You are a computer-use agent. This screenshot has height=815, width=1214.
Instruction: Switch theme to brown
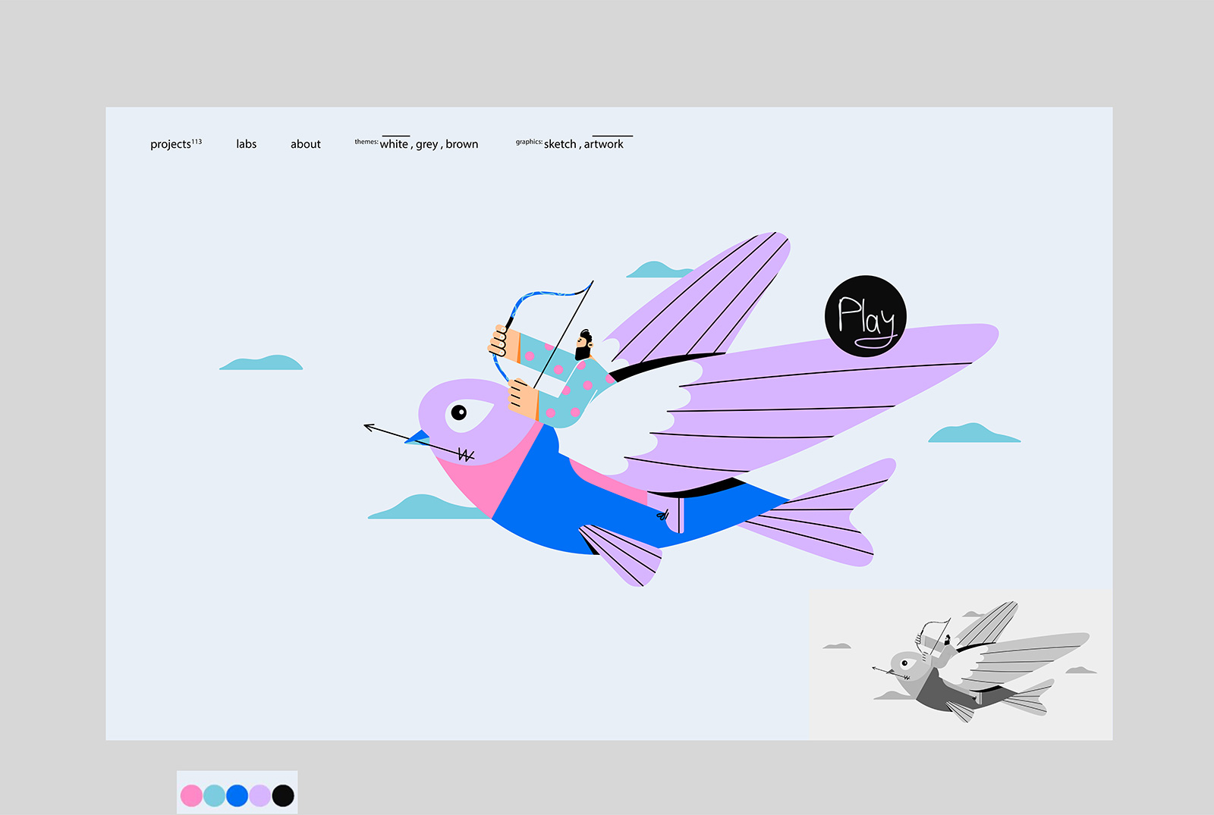461,144
